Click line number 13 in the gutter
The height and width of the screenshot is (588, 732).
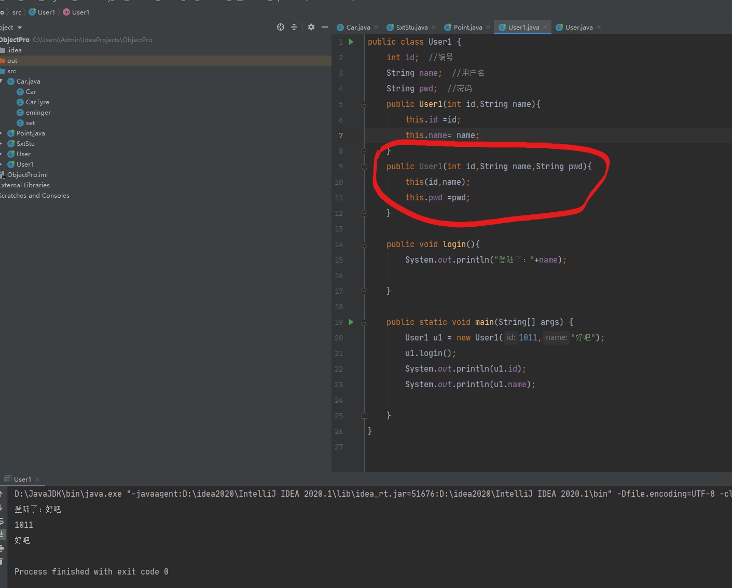click(339, 229)
